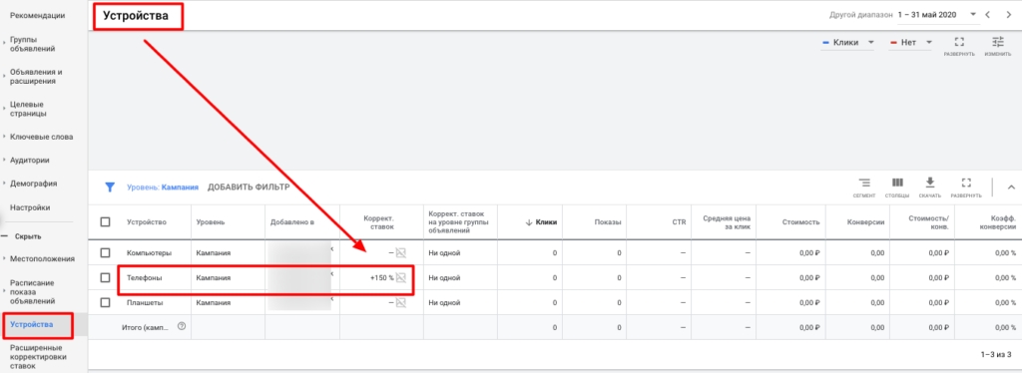Open the Нет metric dropdown
Screen dimensions: 1022x373
coord(910,42)
